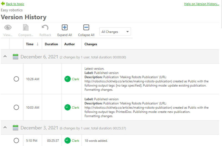The height and width of the screenshot is (146, 222).
Task: Sort by the Time column header
Action: coord(30,44)
